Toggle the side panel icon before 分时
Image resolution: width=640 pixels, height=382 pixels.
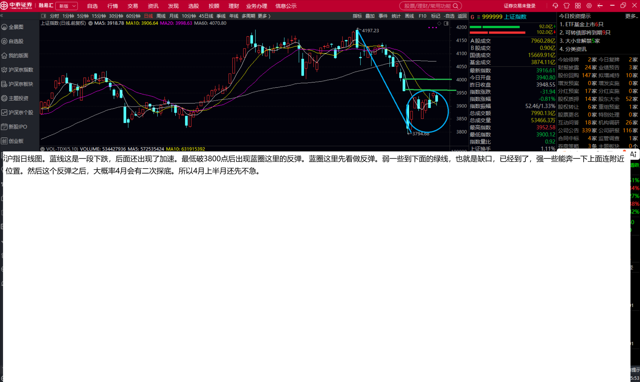click(44, 16)
